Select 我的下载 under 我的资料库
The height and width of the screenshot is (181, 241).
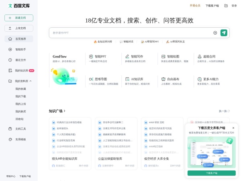click(20, 97)
